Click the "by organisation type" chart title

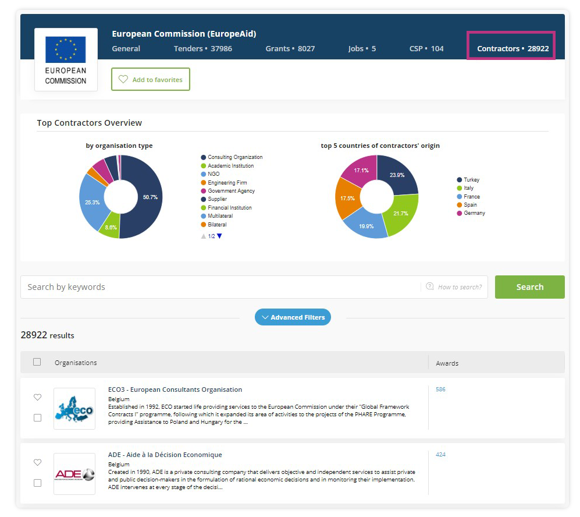(119, 146)
